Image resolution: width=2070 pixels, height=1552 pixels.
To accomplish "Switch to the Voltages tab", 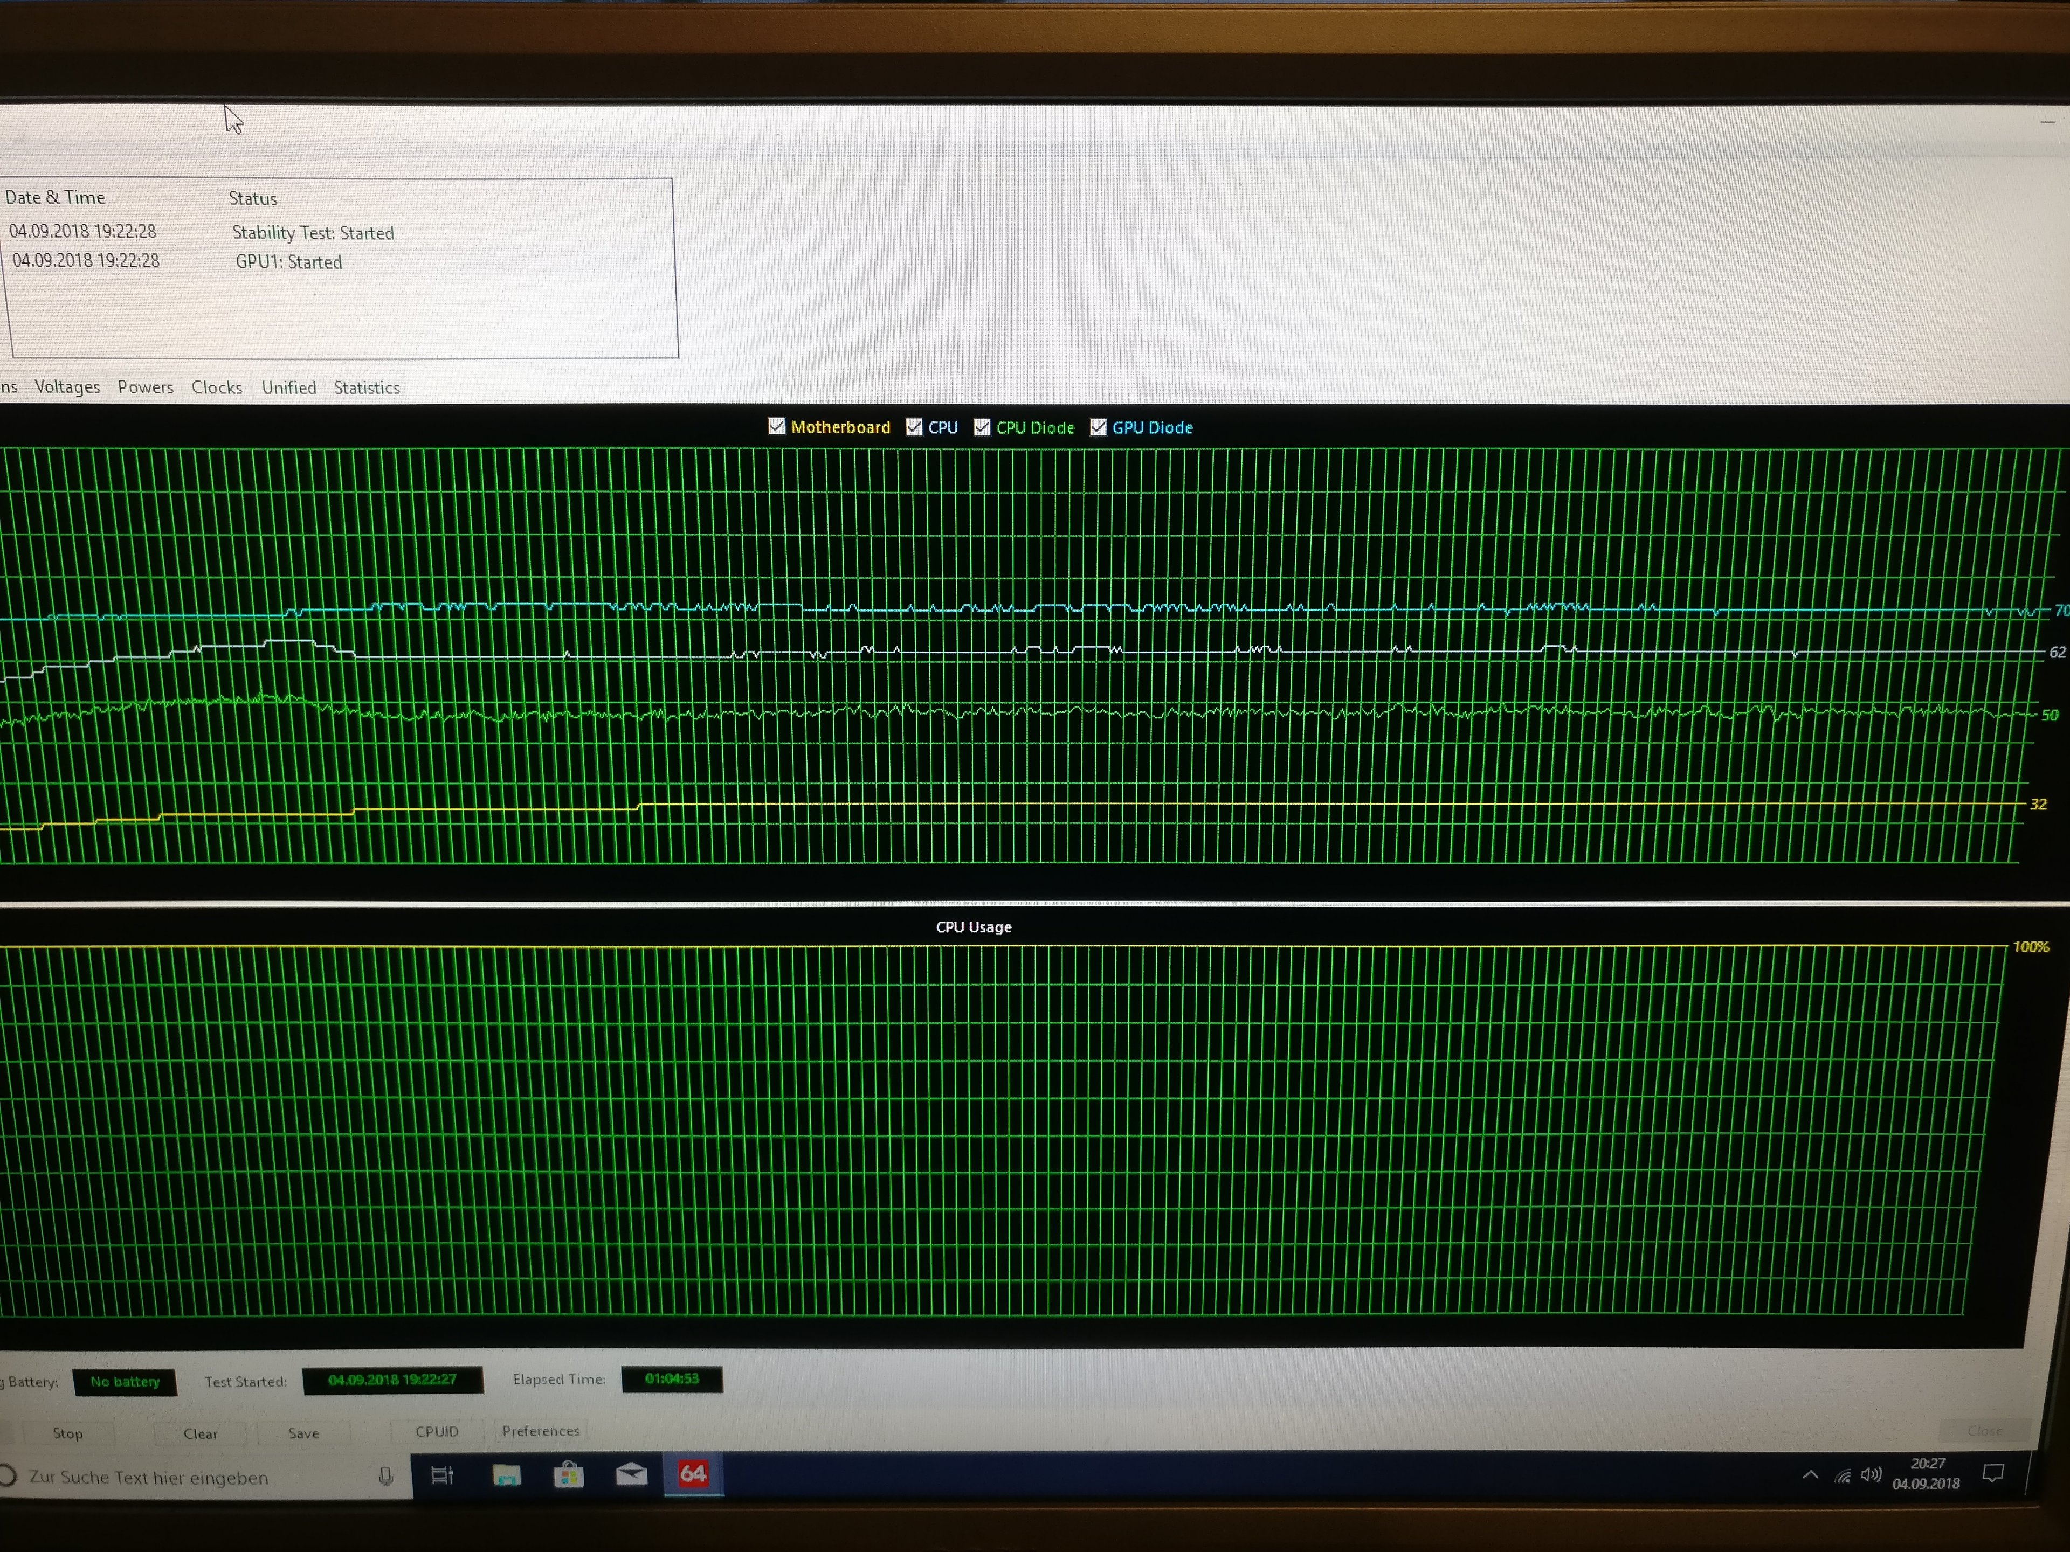I will 67,387.
